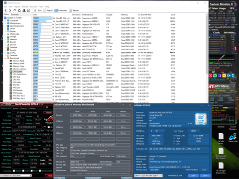The width and height of the screenshot is (239, 179).
Task: Open the Report menu in AIDA64
Action: (17, 6)
